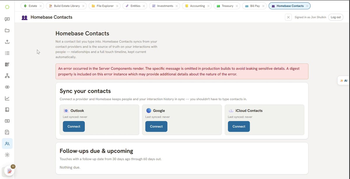Connect the Outlook provider
Screen dimensions: 350x179
pos(74,126)
